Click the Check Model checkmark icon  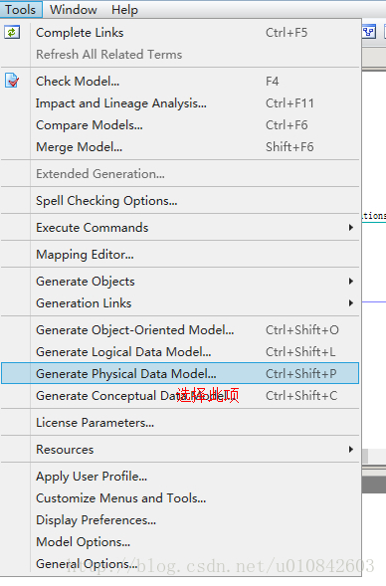[x=12, y=81]
